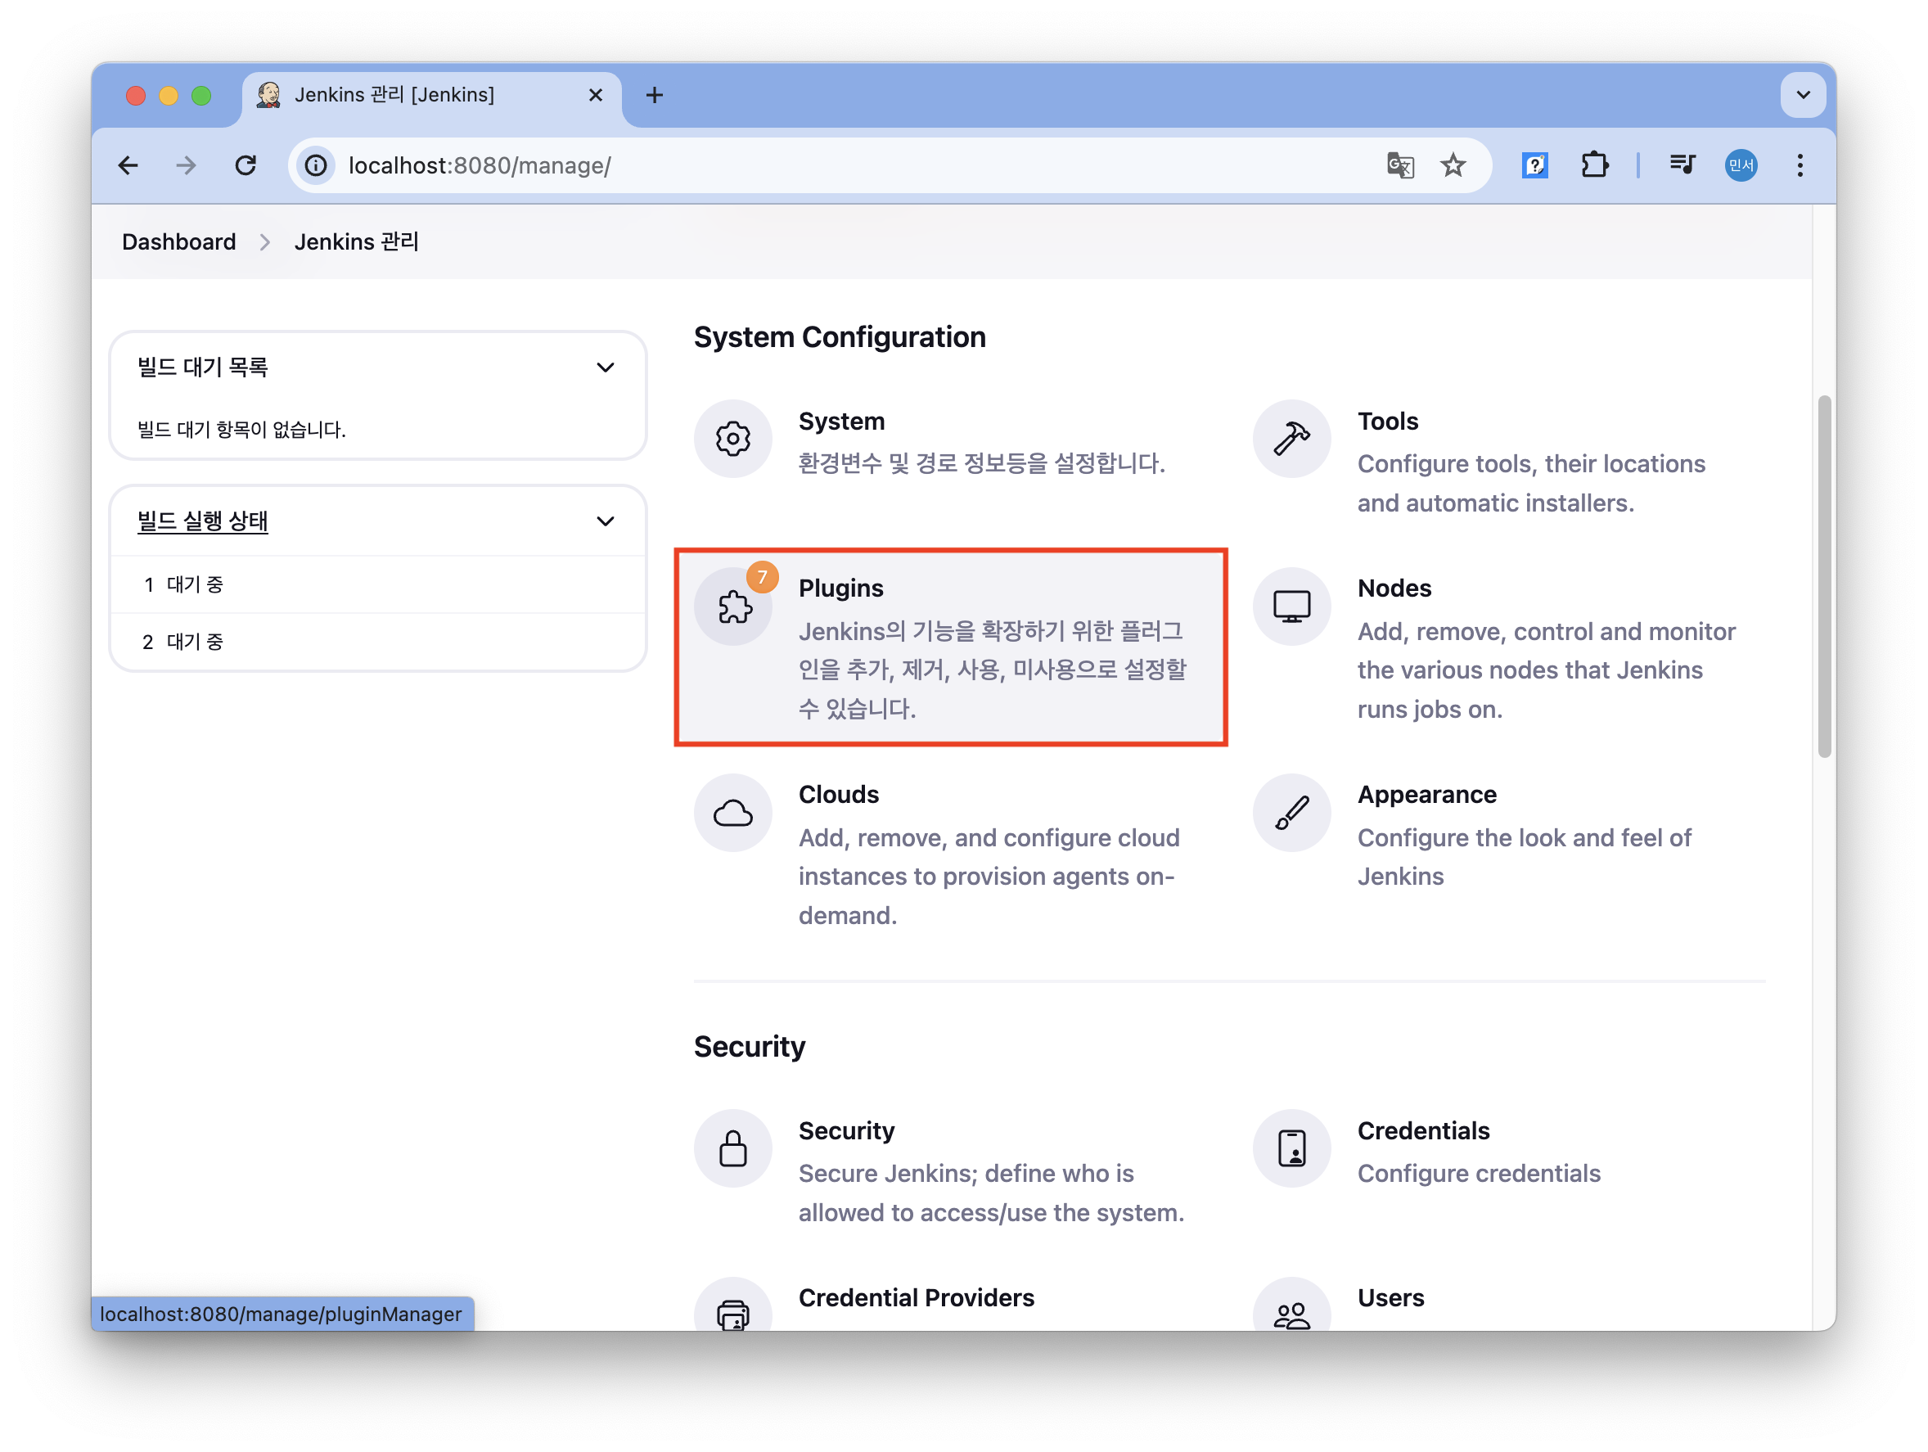This screenshot has height=1452, width=1928.
Task: Click the page's vertical scrollbar
Action: (1823, 575)
